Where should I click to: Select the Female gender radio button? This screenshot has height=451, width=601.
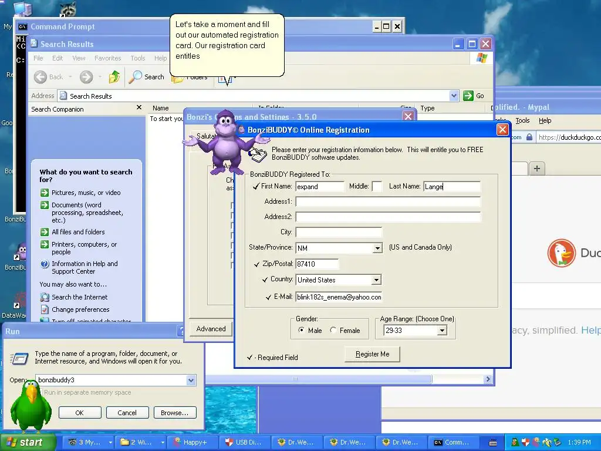coord(333,330)
